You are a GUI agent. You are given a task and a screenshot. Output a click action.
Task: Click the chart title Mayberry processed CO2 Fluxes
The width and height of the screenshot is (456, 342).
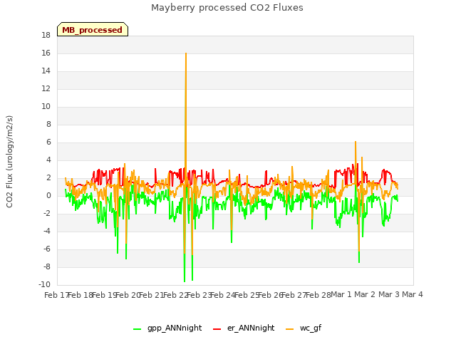pos(227,8)
